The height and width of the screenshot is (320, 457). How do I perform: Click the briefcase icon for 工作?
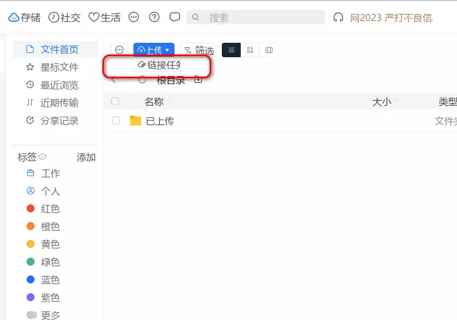coord(31,173)
